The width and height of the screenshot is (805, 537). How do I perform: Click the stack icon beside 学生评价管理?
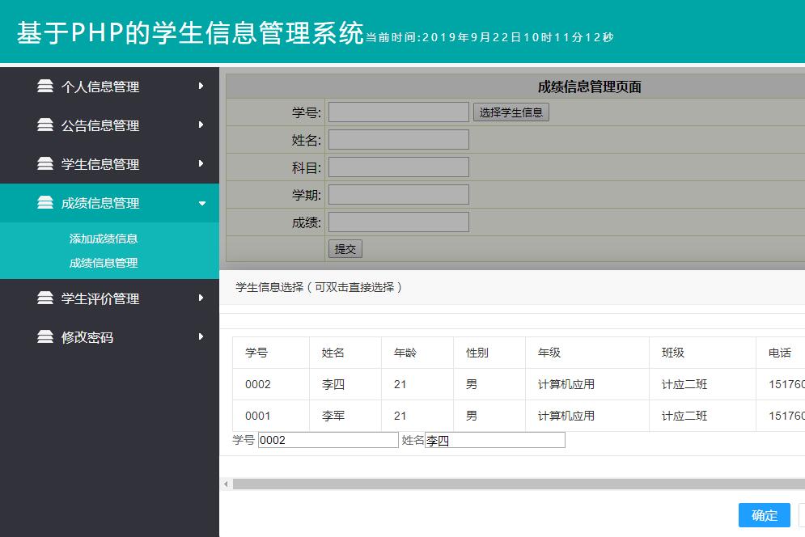point(45,298)
